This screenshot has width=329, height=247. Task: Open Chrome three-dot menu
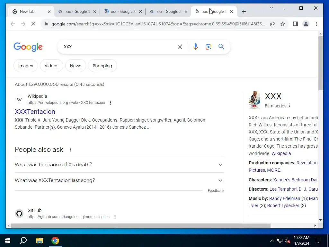(316, 24)
